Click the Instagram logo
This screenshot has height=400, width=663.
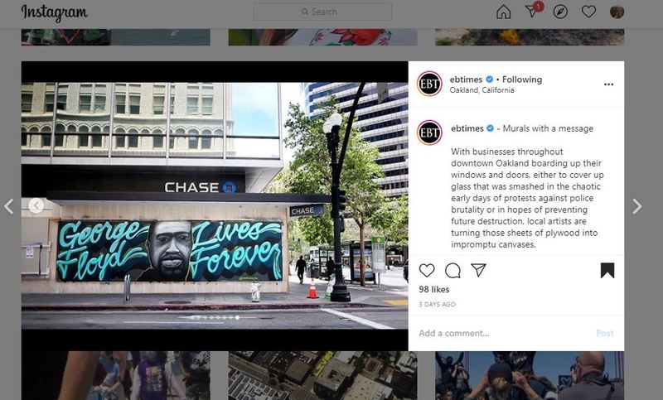tap(55, 12)
